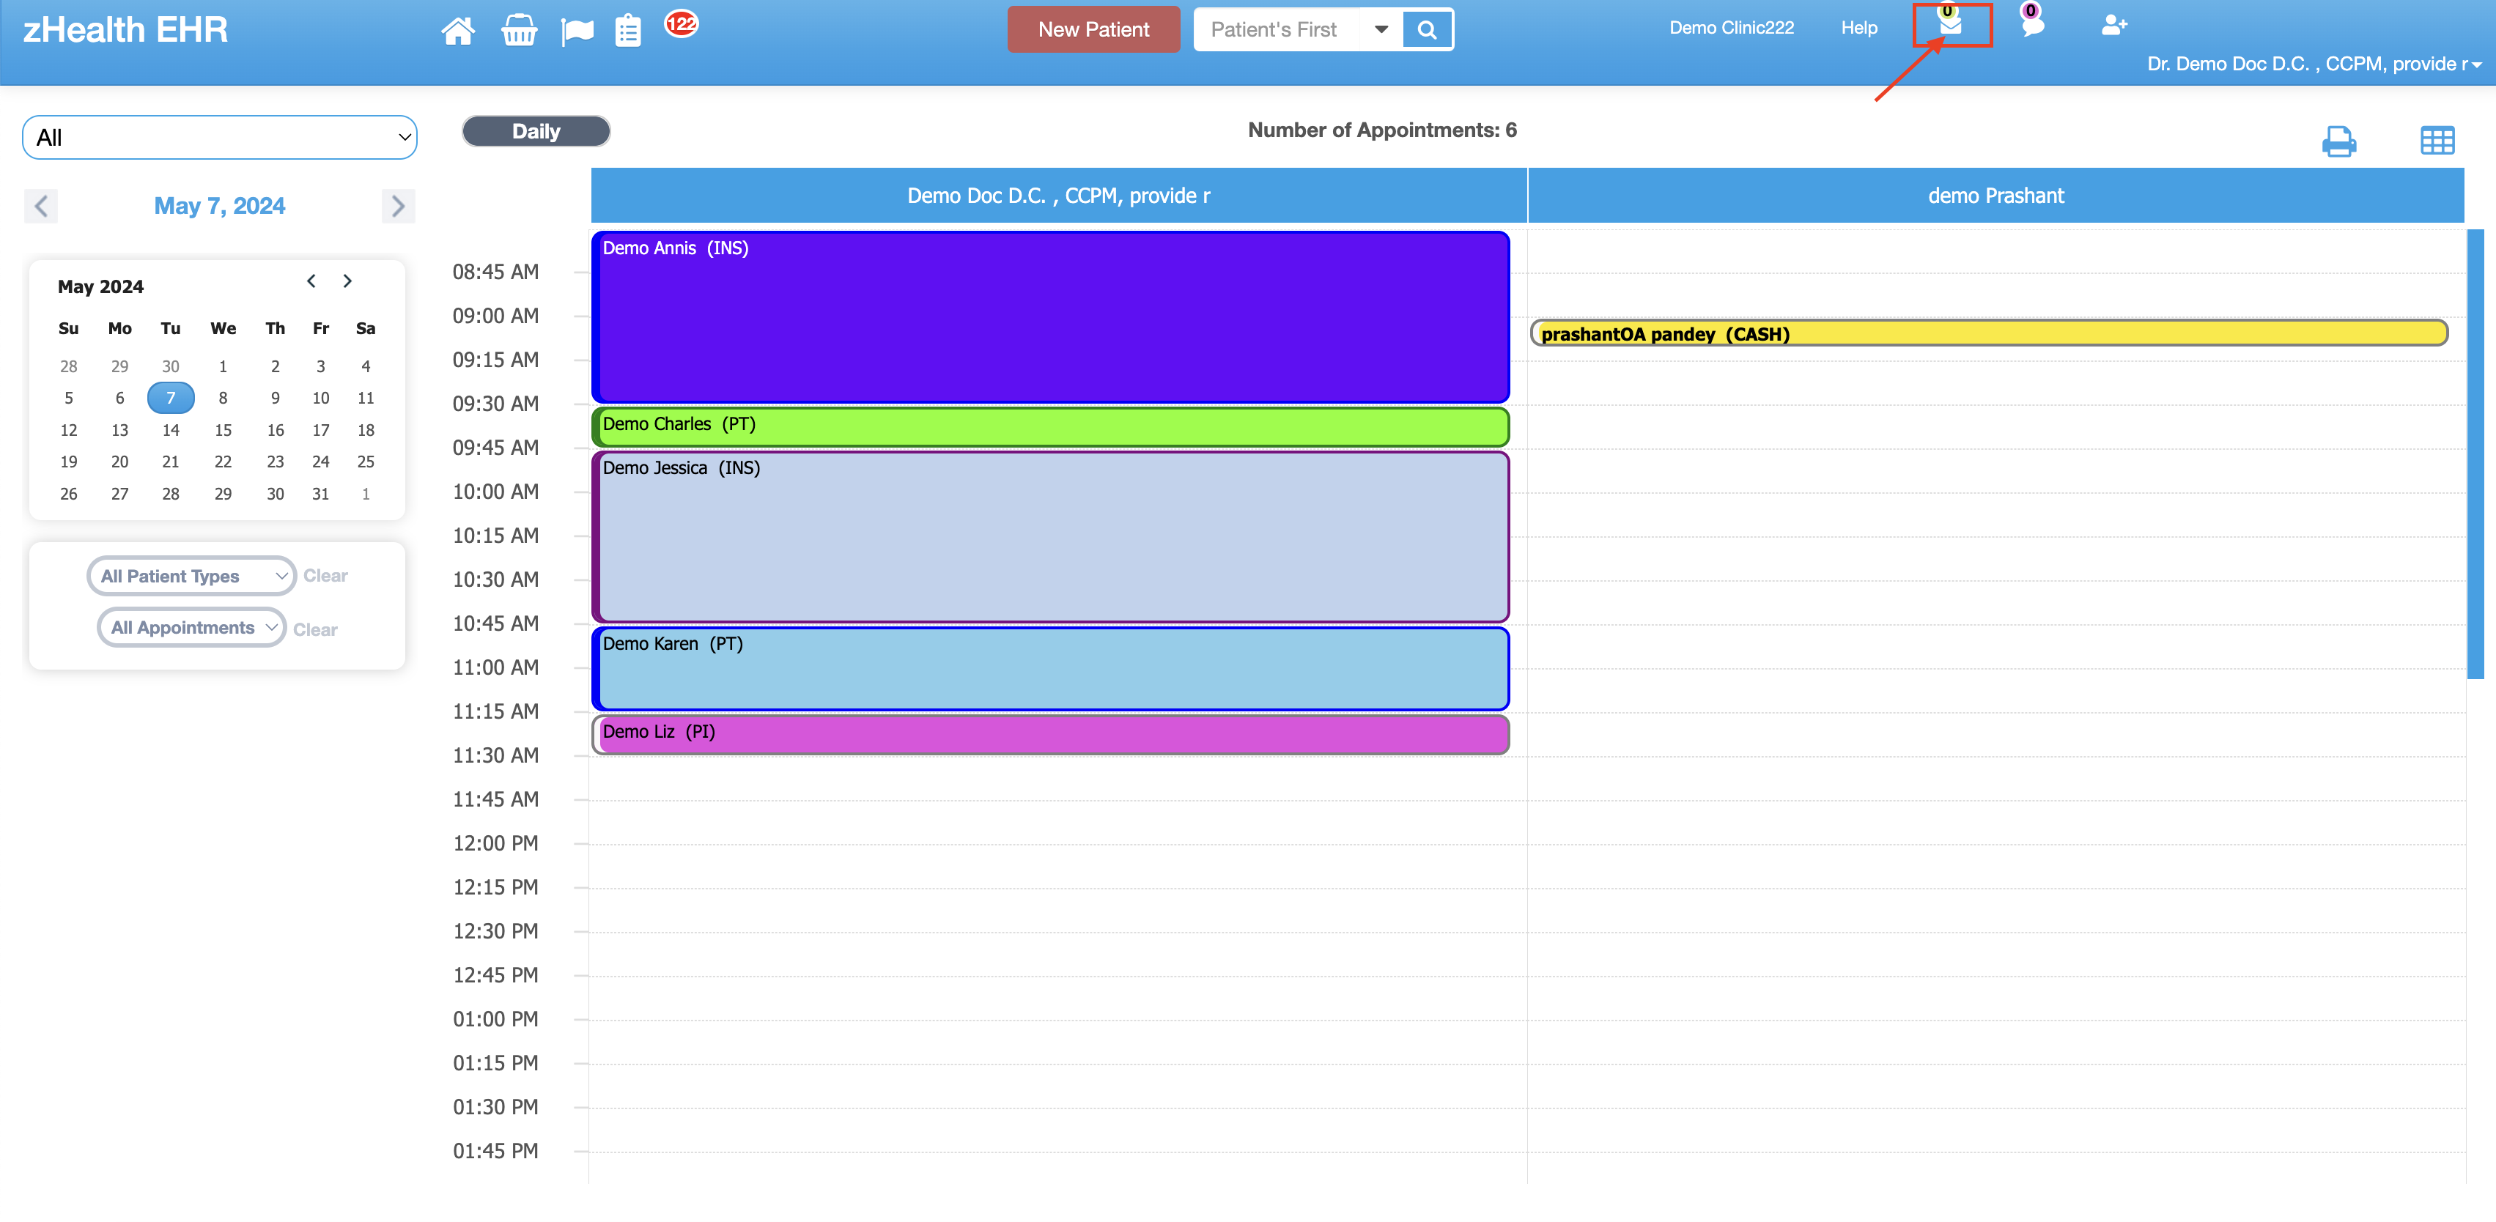Expand All Appointments dropdown

pyautogui.click(x=192, y=627)
